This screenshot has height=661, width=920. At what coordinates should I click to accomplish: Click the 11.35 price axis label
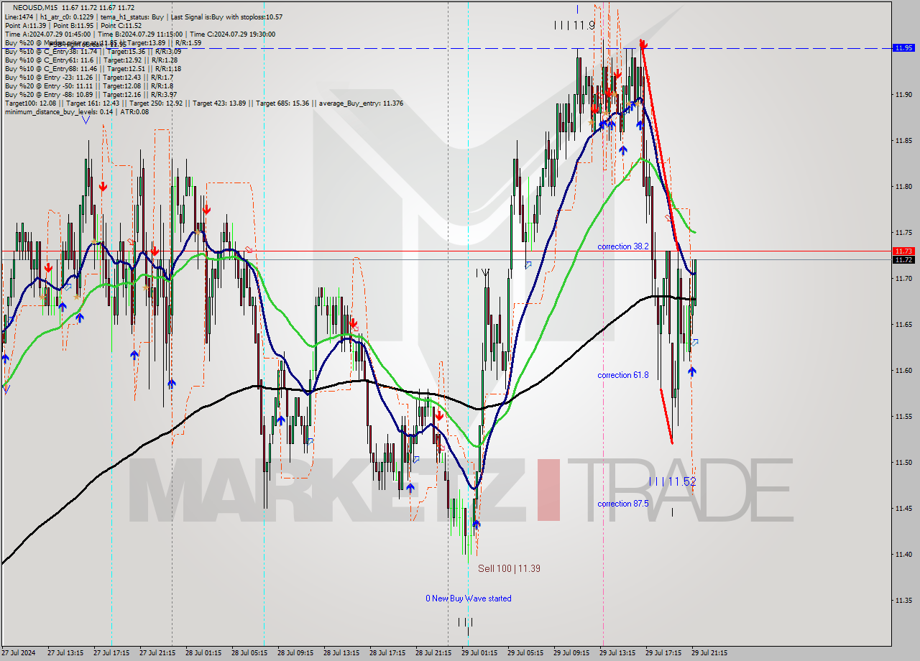click(x=903, y=600)
